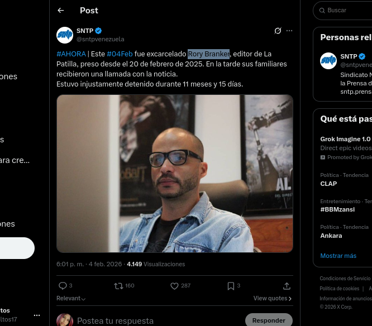Open View quotes chevron link
This screenshot has height=326, width=372.
(272, 299)
